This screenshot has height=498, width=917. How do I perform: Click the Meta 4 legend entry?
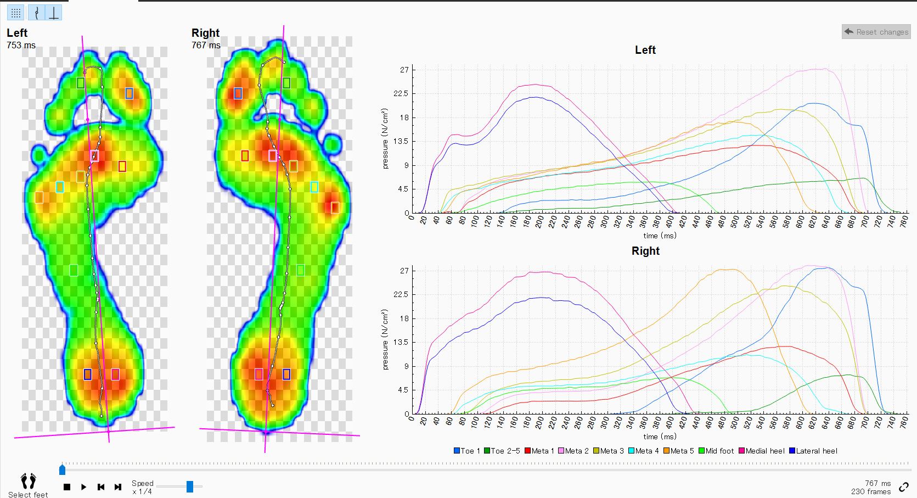(x=644, y=451)
